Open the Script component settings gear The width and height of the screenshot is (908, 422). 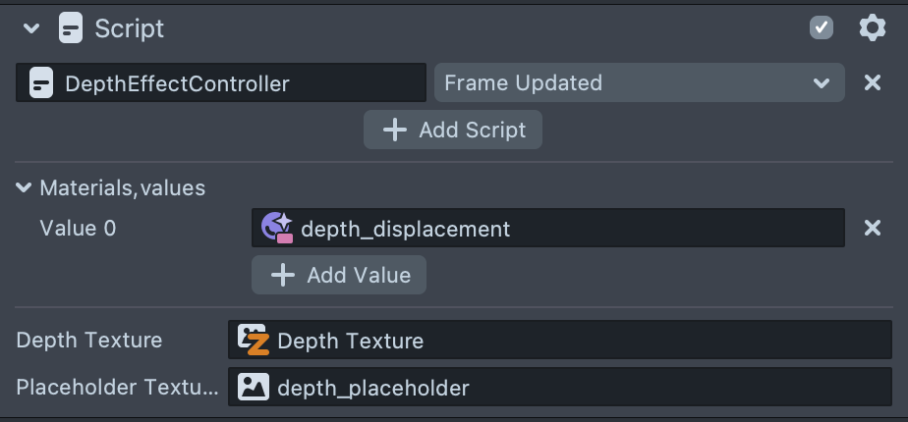(x=872, y=28)
